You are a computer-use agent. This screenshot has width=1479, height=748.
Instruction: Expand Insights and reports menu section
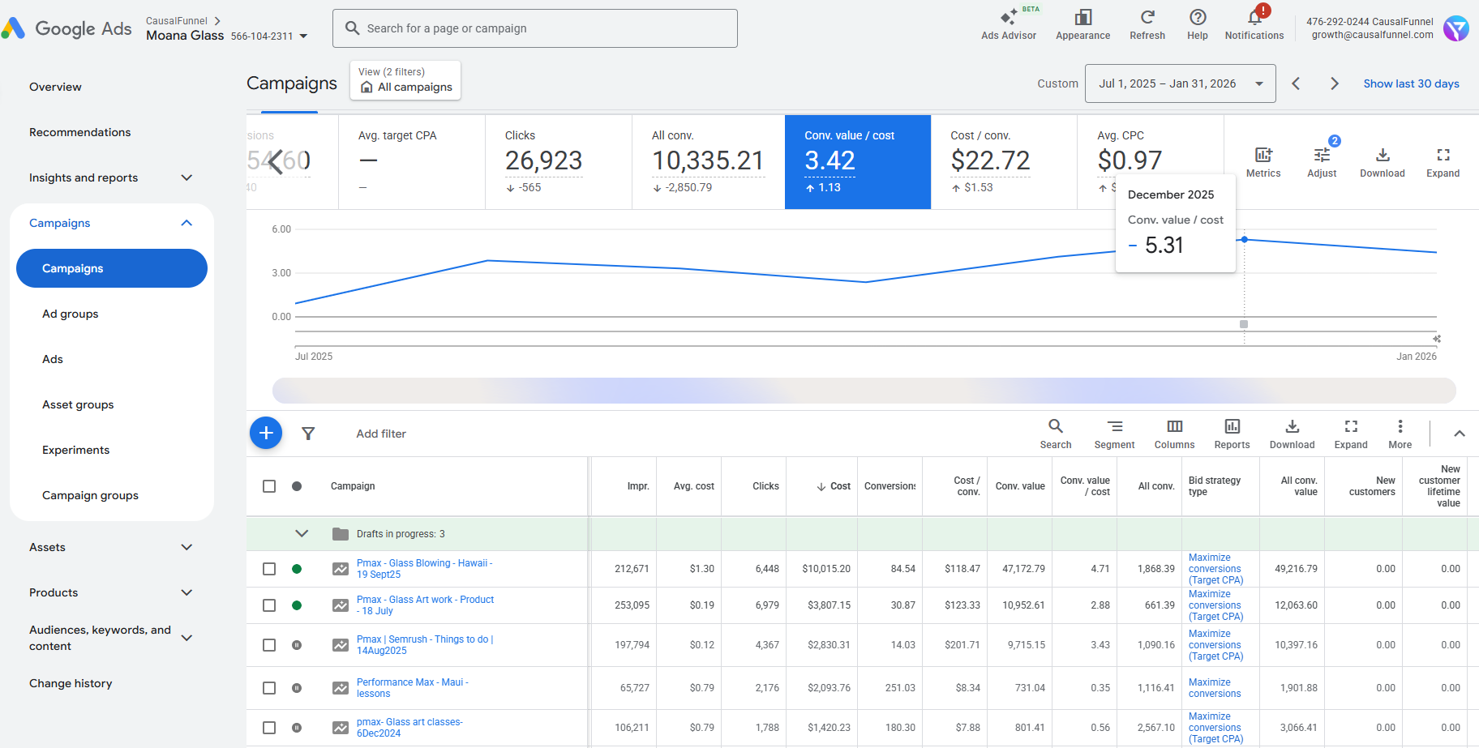pyautogui.click(x=110, y=177)
